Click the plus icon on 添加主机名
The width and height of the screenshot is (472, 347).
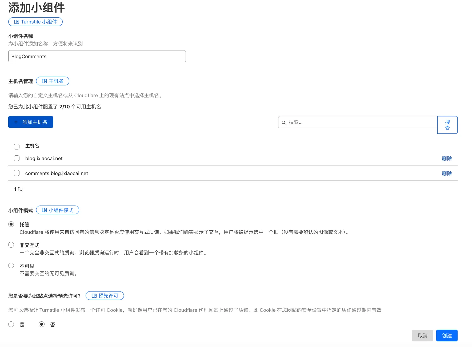[x=16, y=122]
